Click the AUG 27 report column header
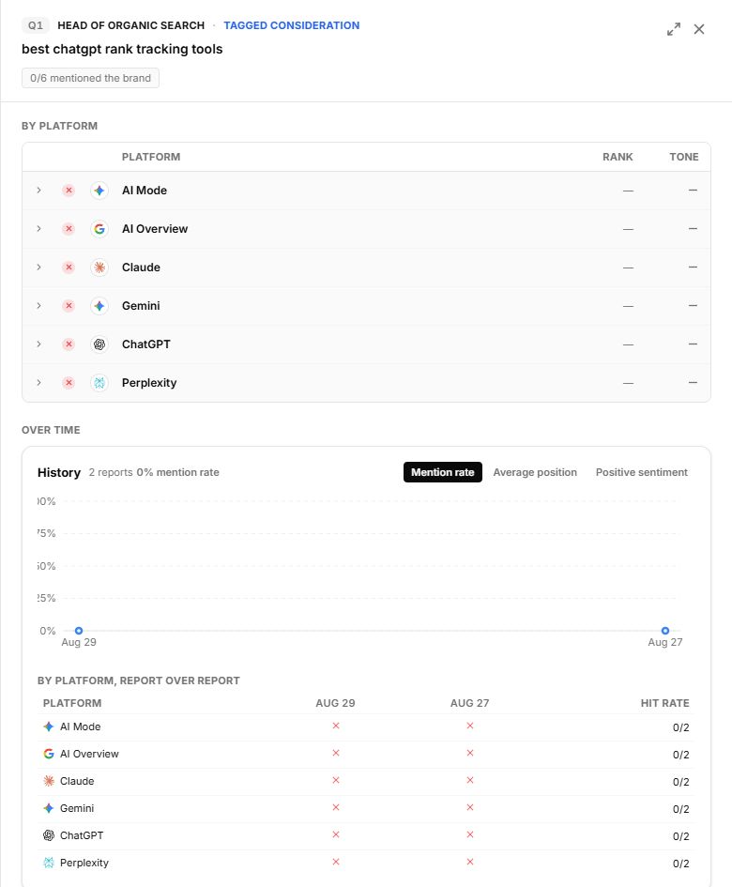The image size is (732, 887). click(469, 703)
